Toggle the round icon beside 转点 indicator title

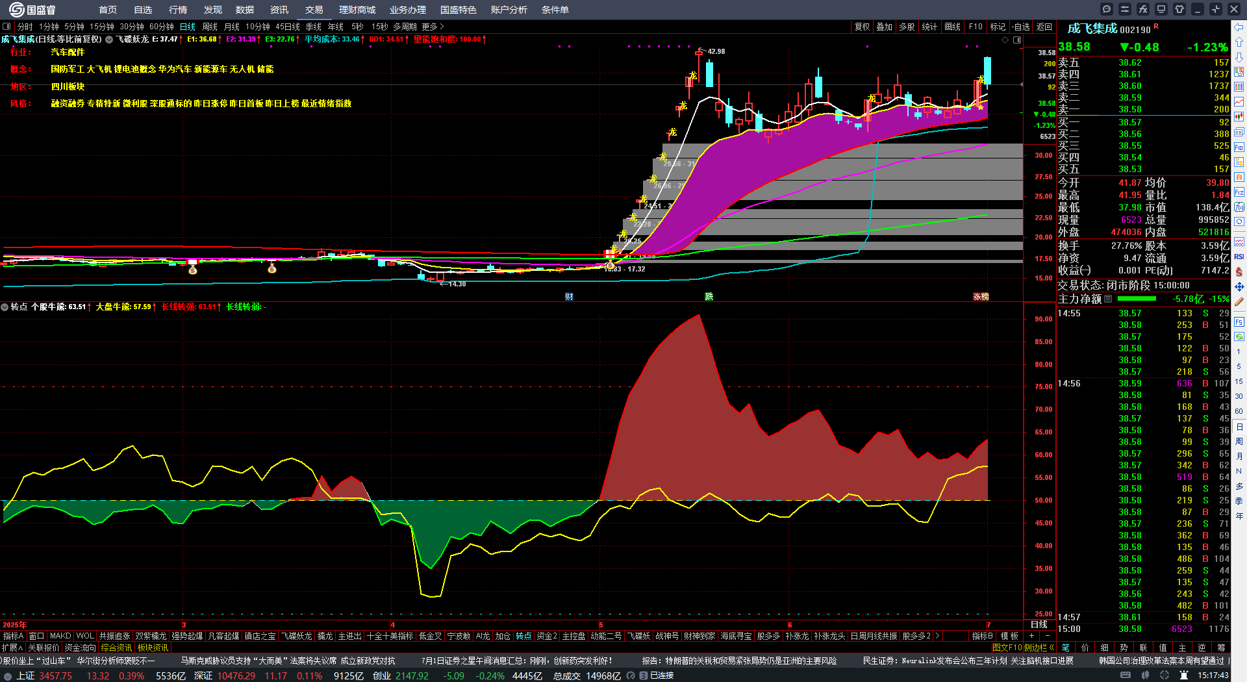click(x=5, y=307)
